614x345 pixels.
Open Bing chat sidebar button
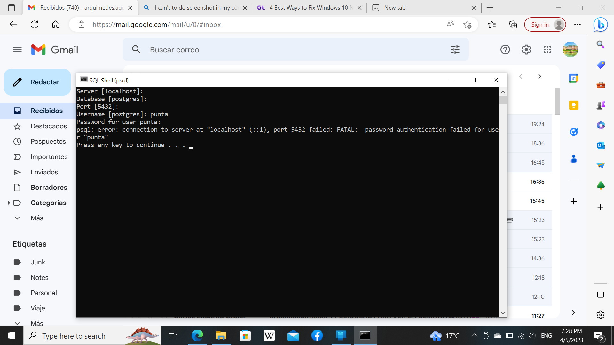[600, 25]
